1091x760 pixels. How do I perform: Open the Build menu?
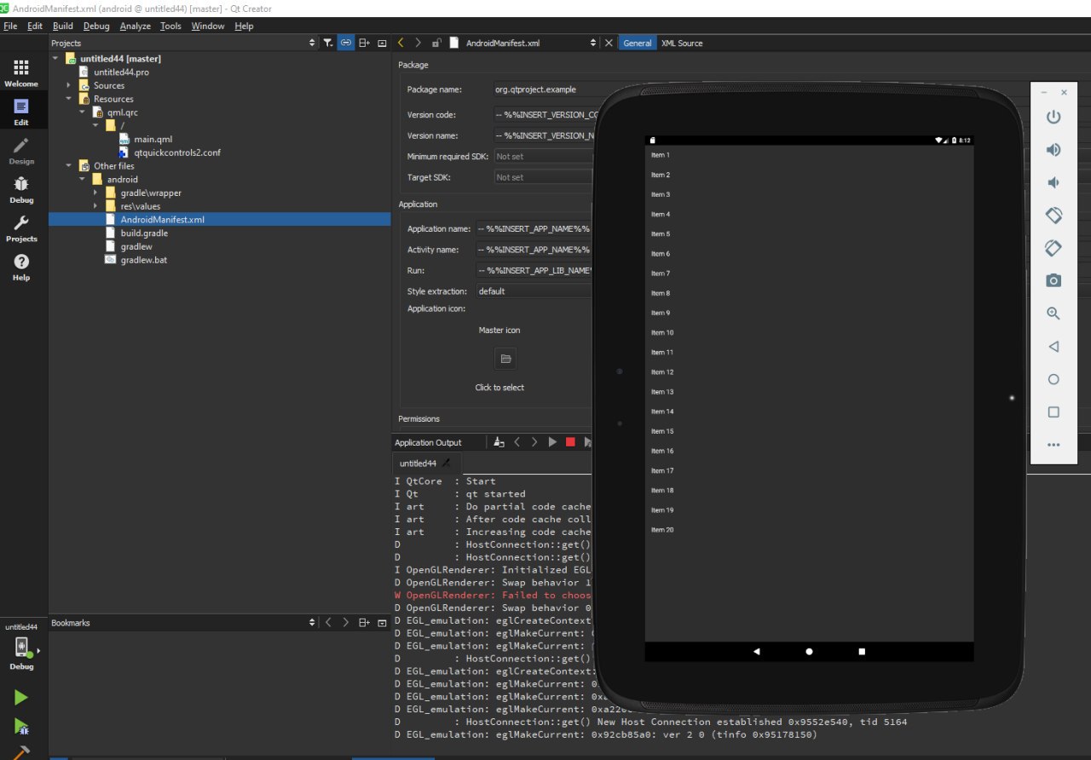pos(63,26)
